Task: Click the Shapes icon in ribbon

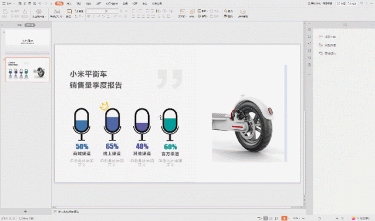Action: (192, 12)
